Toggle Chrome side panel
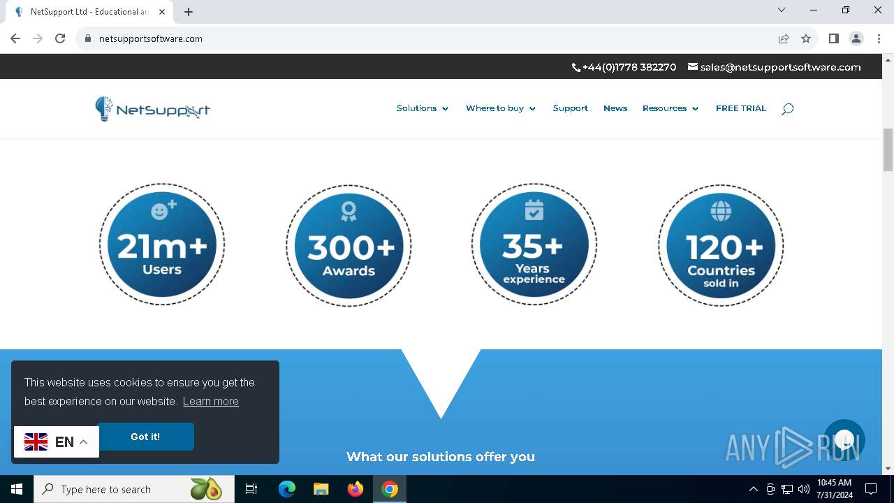This screenshot has width=894, height=503. (834, 38)
